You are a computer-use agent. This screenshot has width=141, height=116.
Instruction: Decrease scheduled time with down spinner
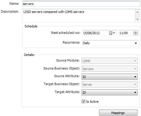(x=135, y=34)
